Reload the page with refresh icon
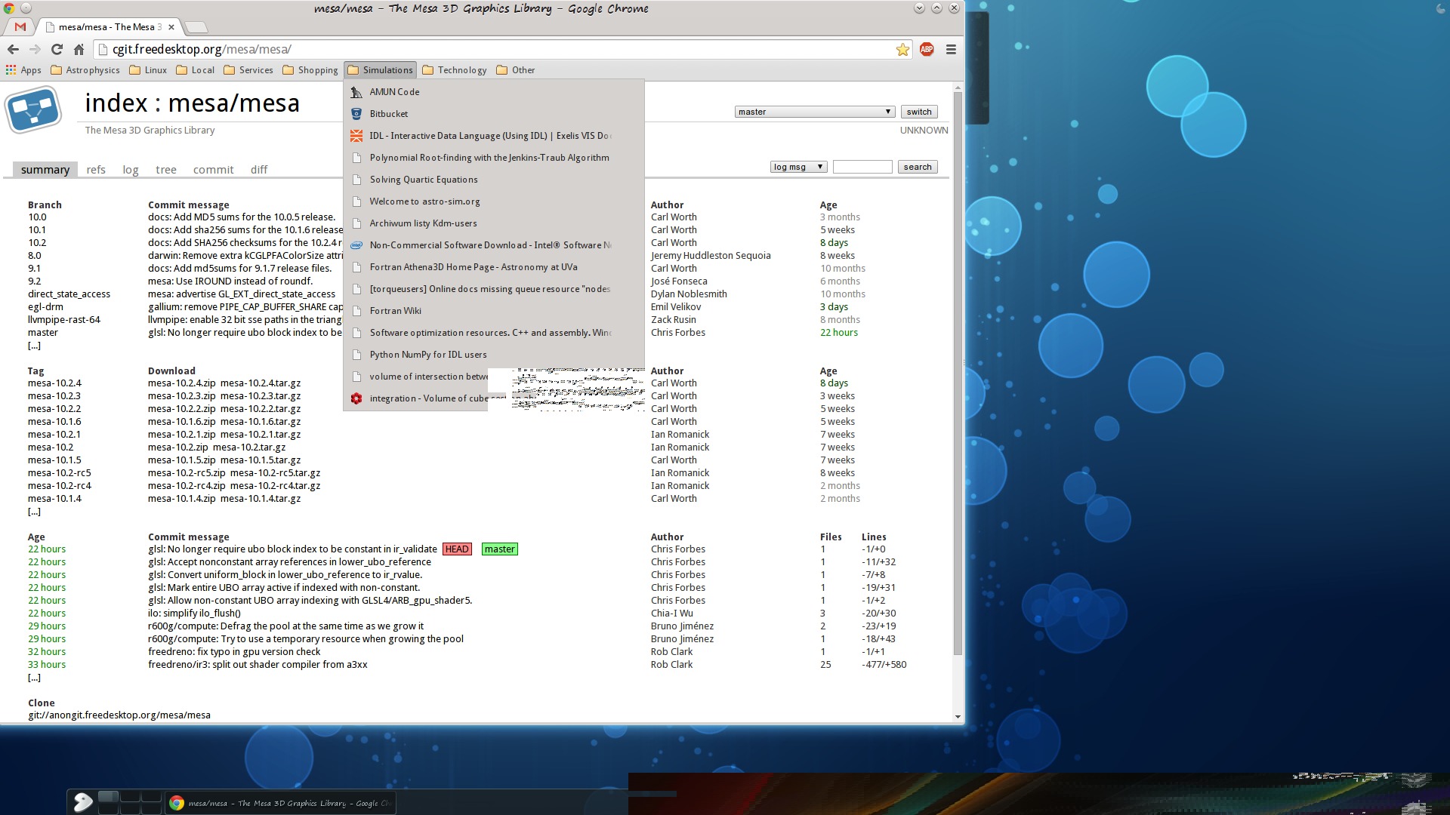The width and height of the screenshot is (1450, 815). (x=57, y=49)
